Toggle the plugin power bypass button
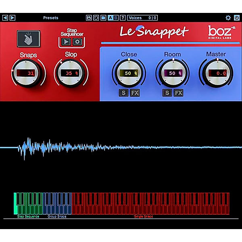The image size is (242, 242). (x=236, y=18)
